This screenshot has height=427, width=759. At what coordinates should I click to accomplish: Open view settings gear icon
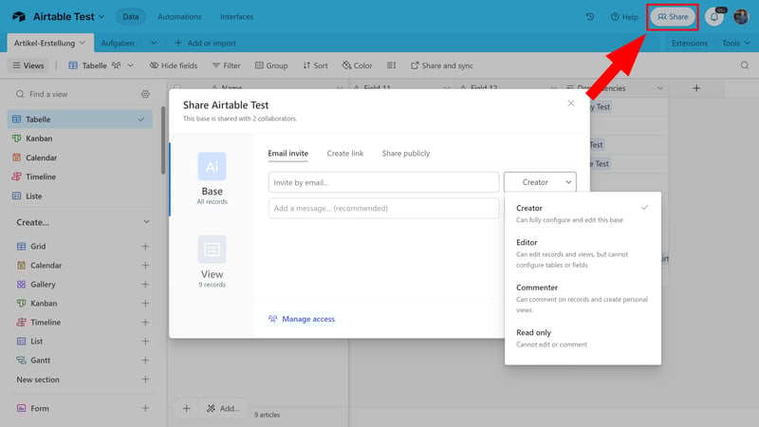(145, 94)
